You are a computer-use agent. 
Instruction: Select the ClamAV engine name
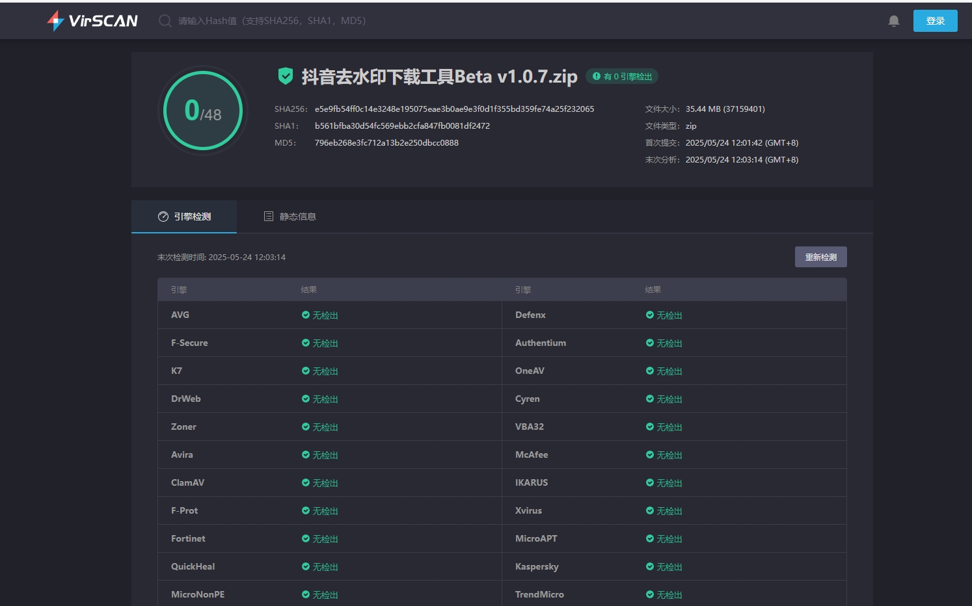click(187, 482)
